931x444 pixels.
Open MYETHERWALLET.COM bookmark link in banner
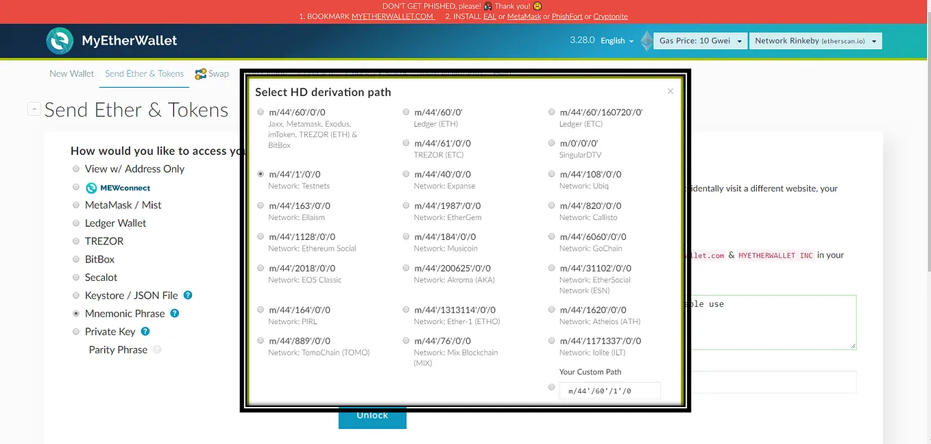pyautogui.click(x=393, y=16)
